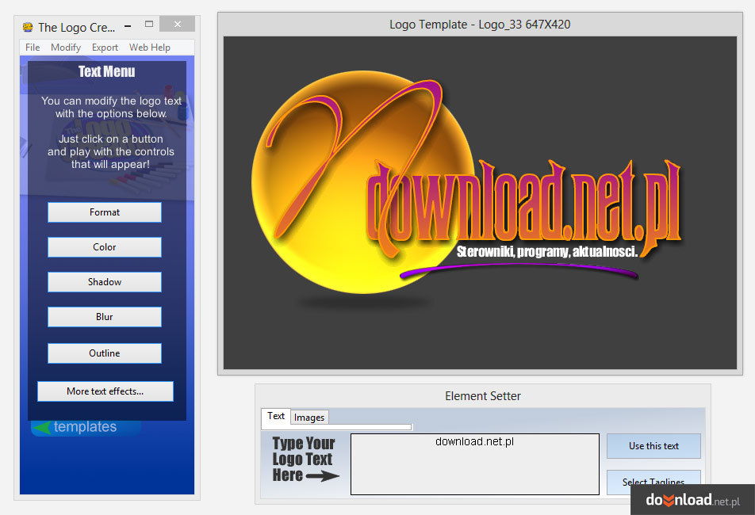Select the yellow sphere image on canvas
The height and width of the screenshot is (515, 755).
point(362,181)
